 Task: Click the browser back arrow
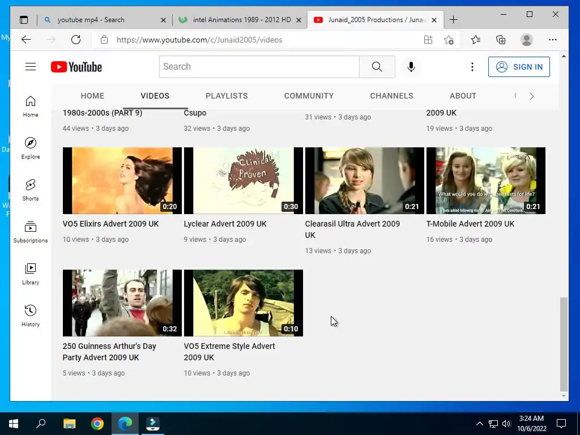[26, 40]
